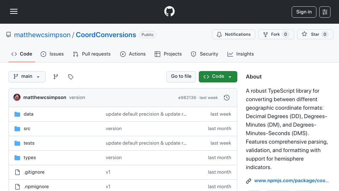Open tests row commit message link
339x191 pixels.
pos(146,143)
